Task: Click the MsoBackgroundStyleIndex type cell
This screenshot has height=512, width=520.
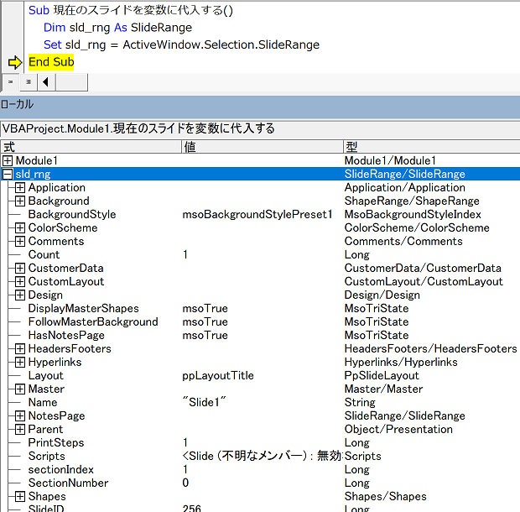Action: tap(413, 214)
